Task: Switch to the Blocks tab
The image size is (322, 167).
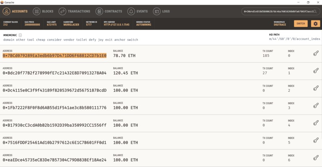Action: coord(43,11)
